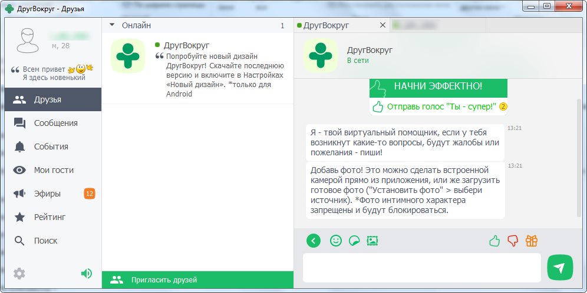Viewport: 587px width, 293px height.
Task: Click the virtual assistant message bubble
Action: (405, 143)
